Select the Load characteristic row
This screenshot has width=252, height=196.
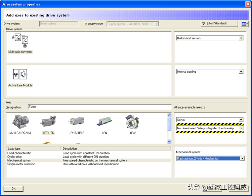[x=19, y=153]
